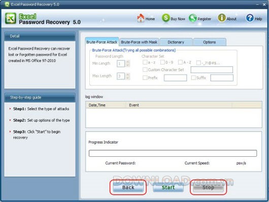Click the 'log window' label
Image resolution: width=269 pixels, height=202 pixels.
(94, 97)
